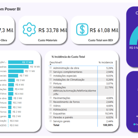The width and height of the screenshot is (138, 138).
Task: Select the R$ 5 Mil bar
Action: 12,80
